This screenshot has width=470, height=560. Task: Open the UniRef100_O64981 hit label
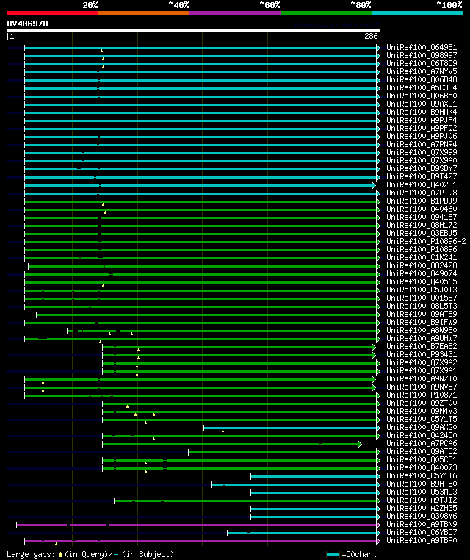(x=422, y=47)
